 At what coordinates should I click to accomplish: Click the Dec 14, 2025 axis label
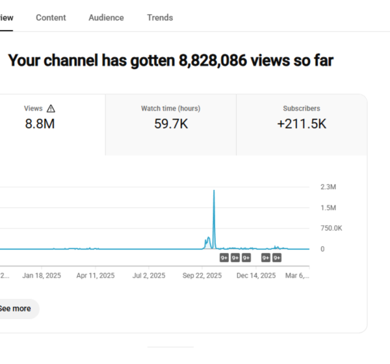coord(255,276)
